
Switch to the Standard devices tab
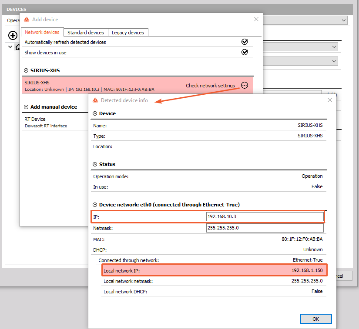pyautogui.click(x=86, y=33)
